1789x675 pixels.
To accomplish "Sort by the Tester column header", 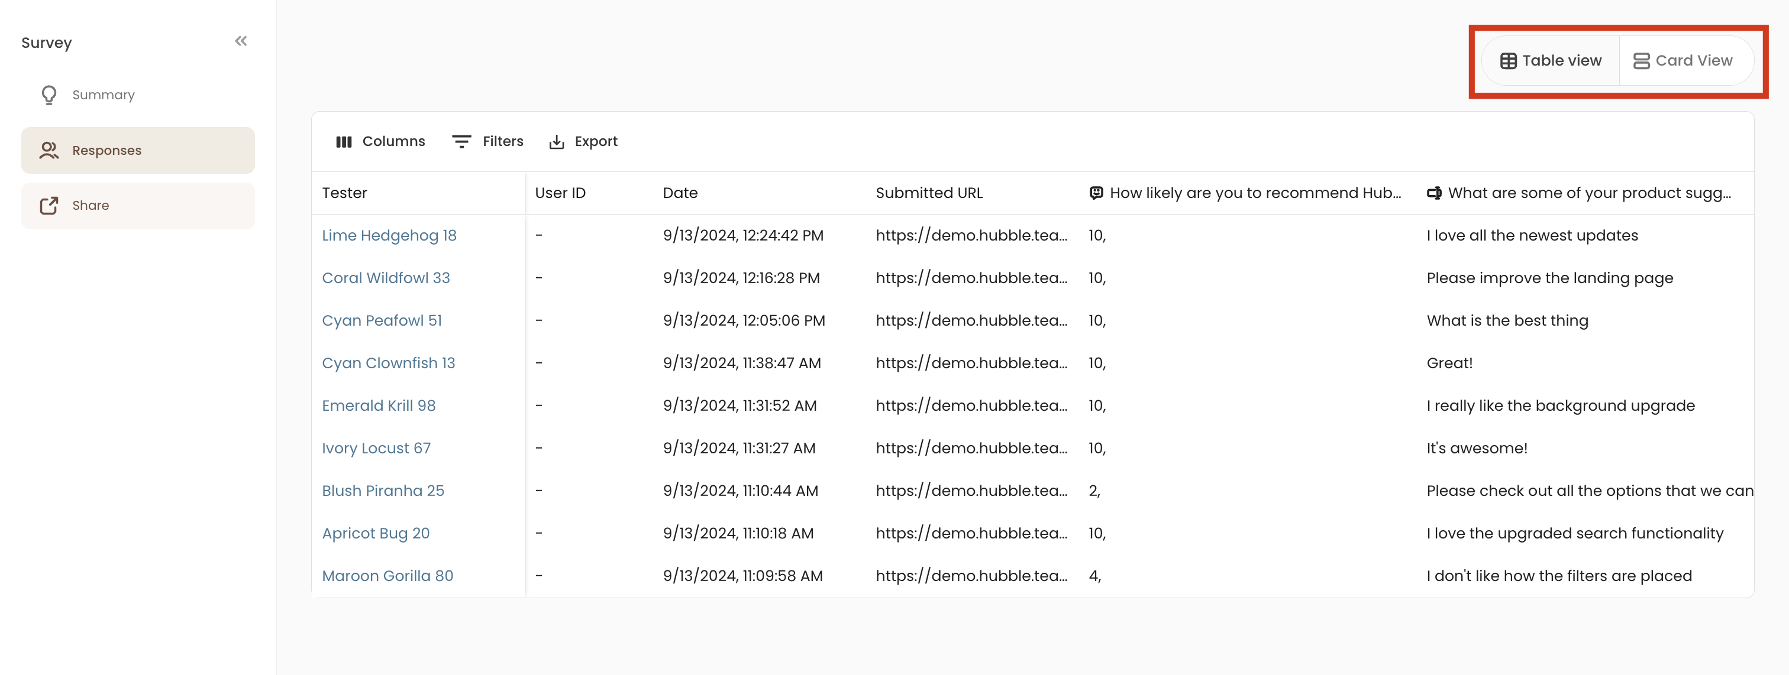I will coord(418,193).
